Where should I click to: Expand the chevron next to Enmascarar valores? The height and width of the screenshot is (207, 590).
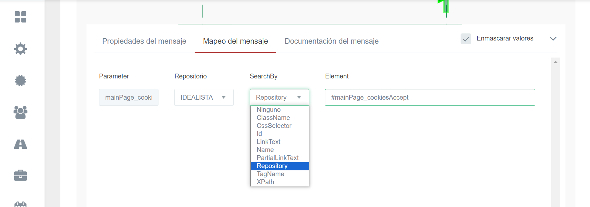553,39
